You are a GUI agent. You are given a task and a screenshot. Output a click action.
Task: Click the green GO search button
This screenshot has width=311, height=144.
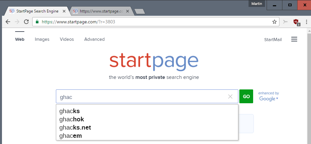pos(246,96)
